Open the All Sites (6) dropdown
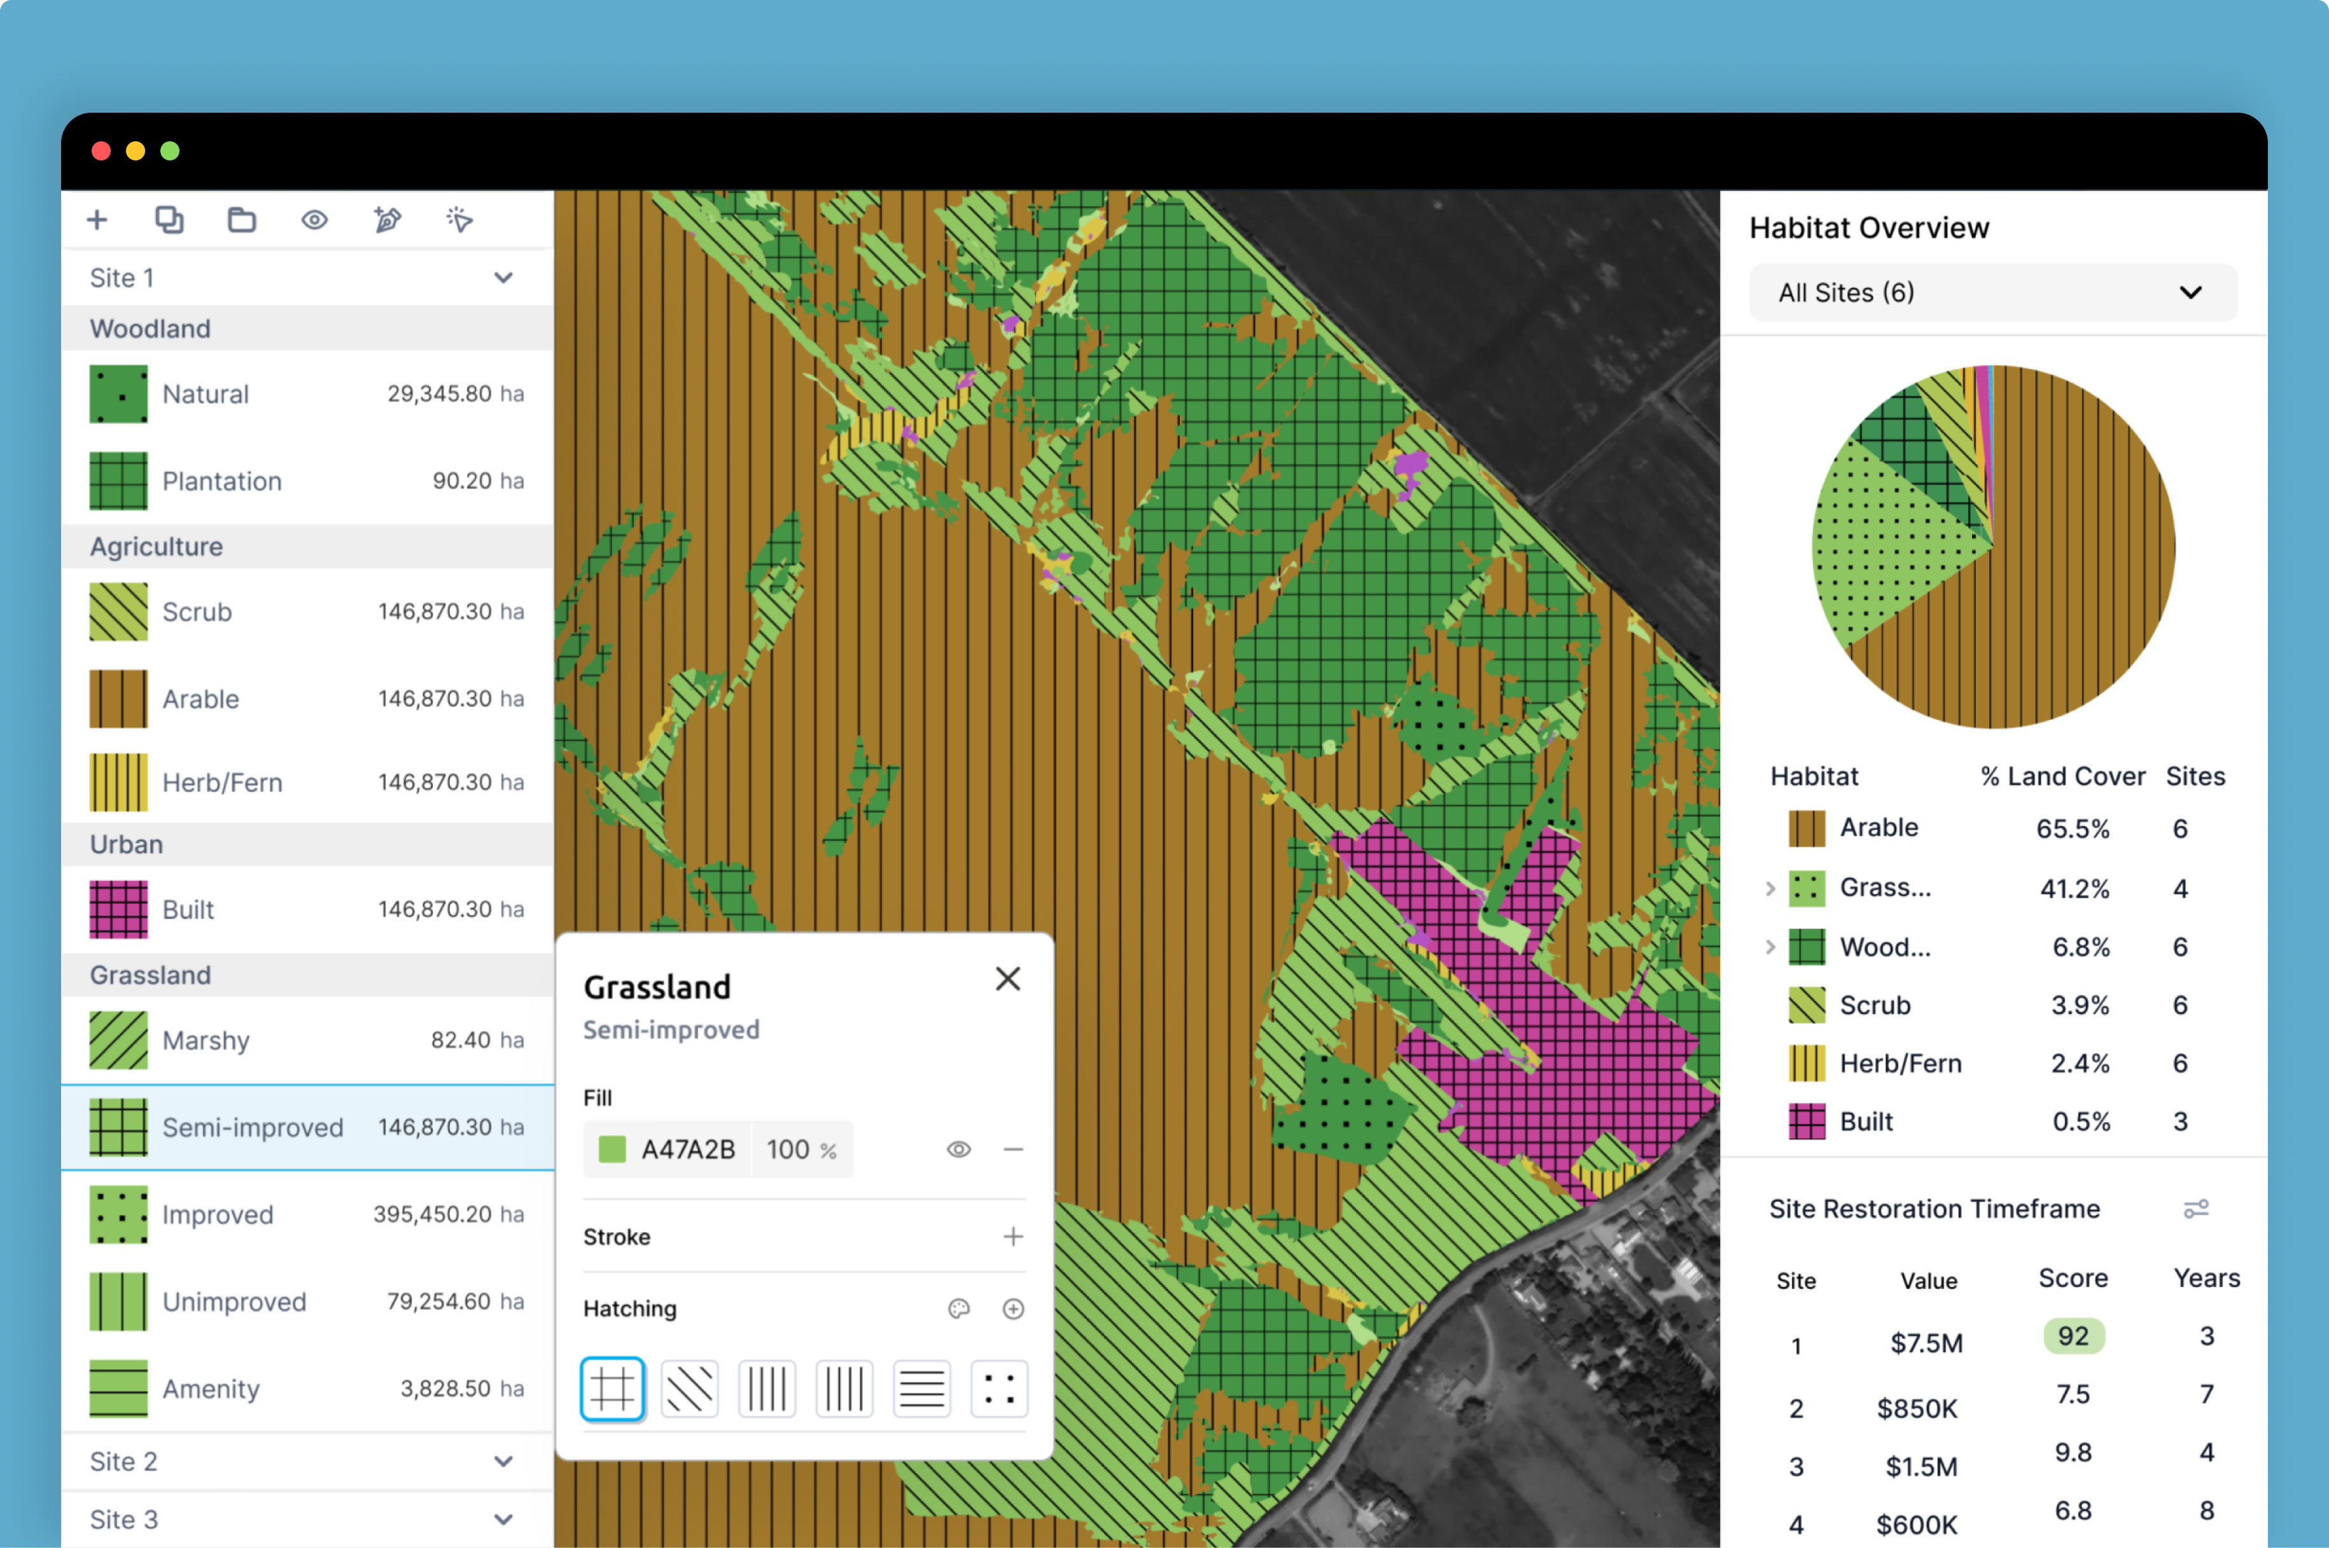 click(x=1992, y=292)
